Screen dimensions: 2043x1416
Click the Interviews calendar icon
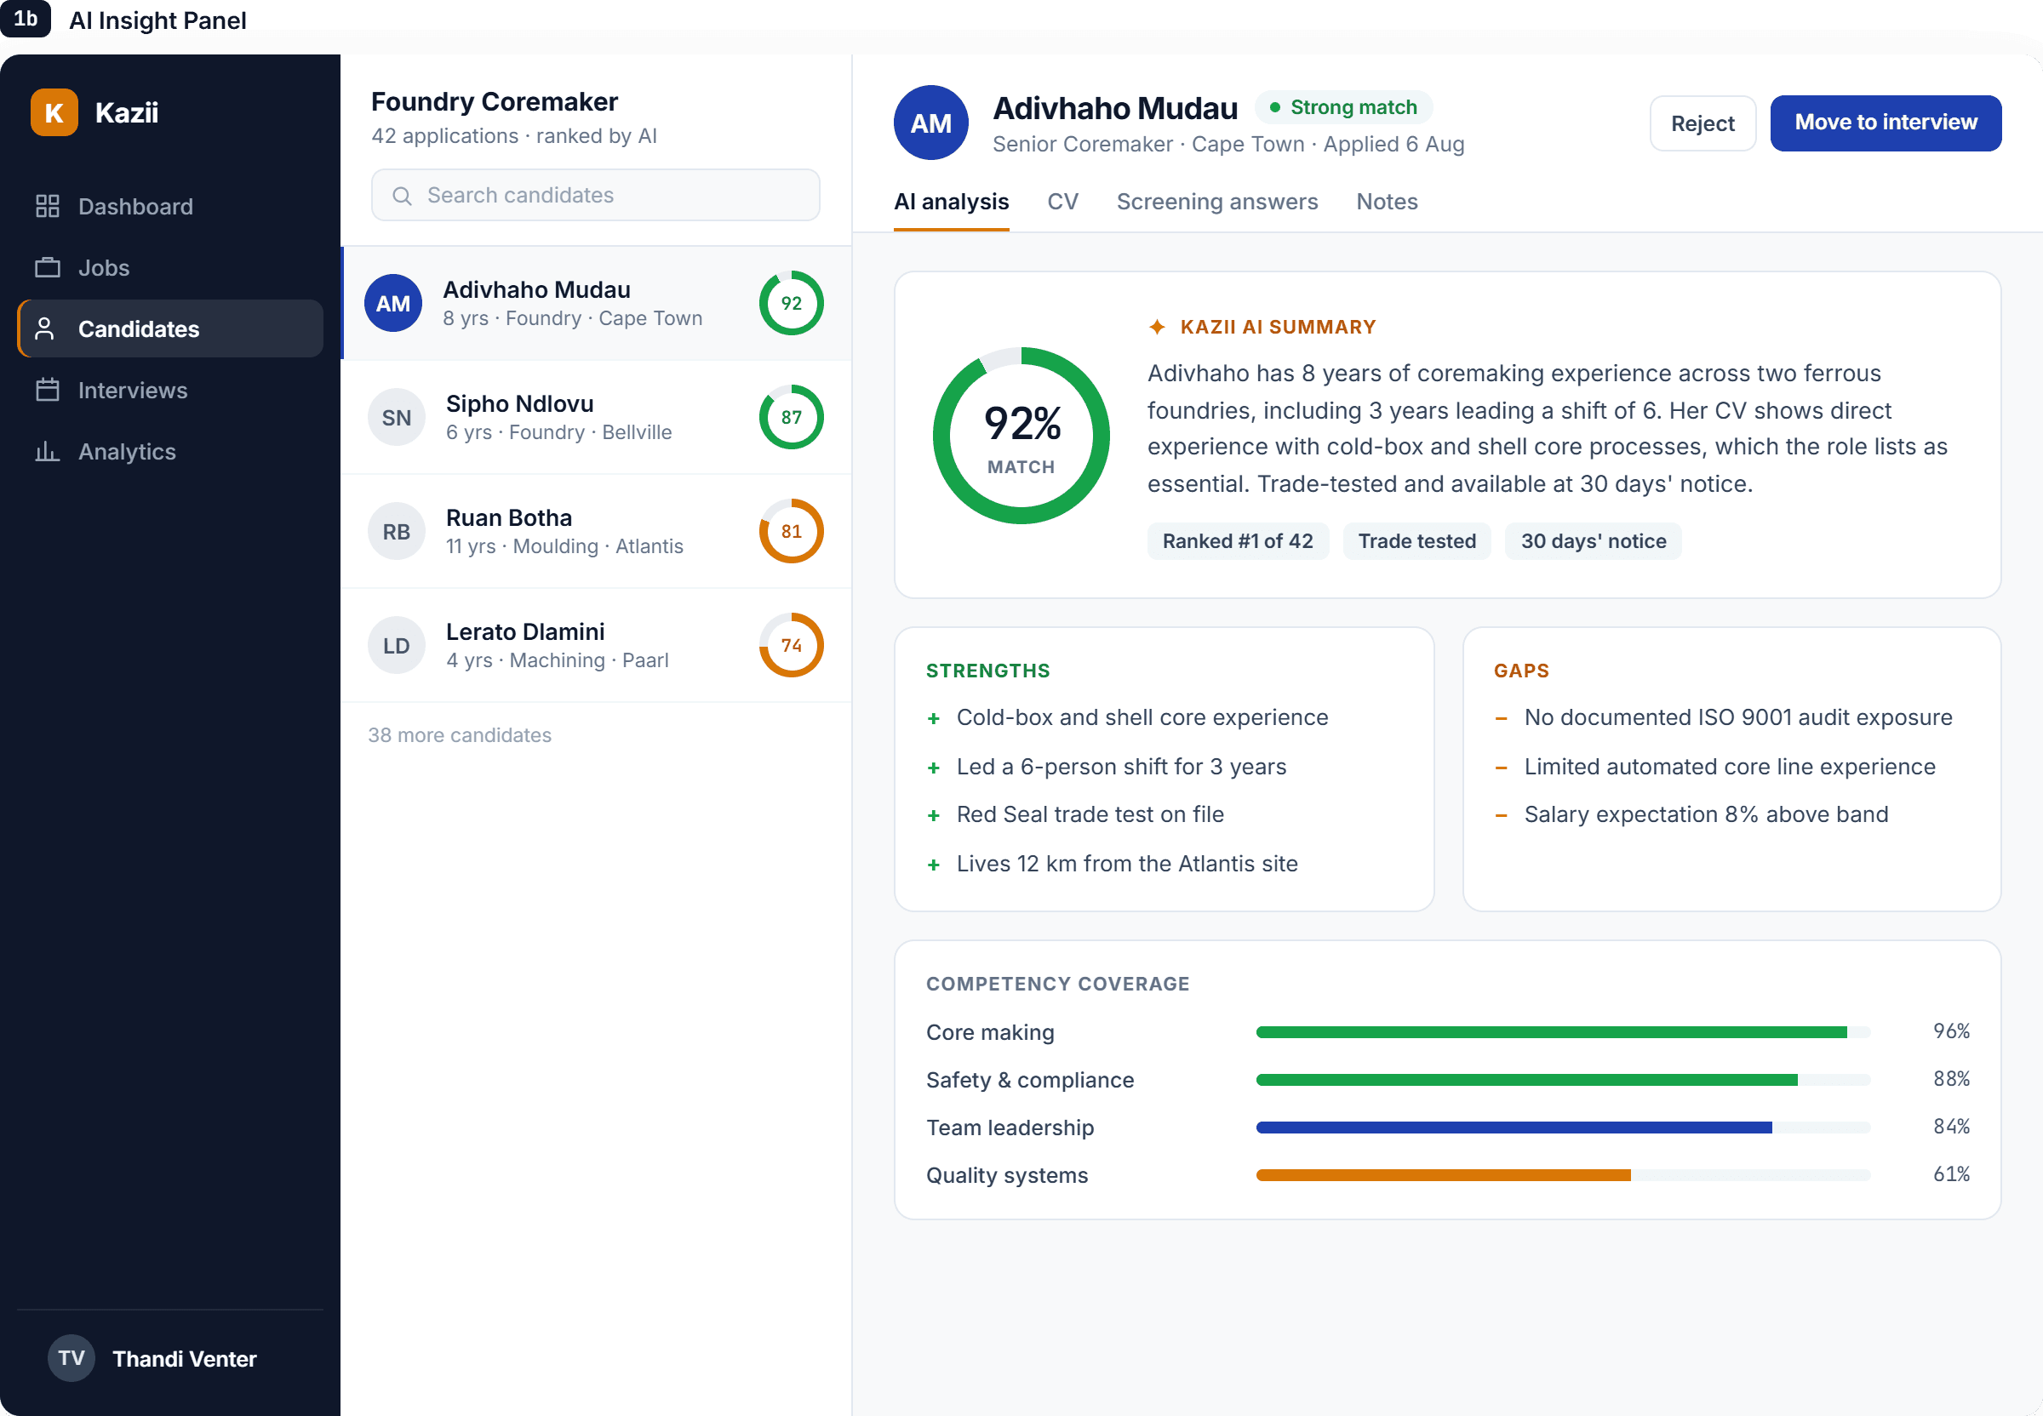(47, 390)
